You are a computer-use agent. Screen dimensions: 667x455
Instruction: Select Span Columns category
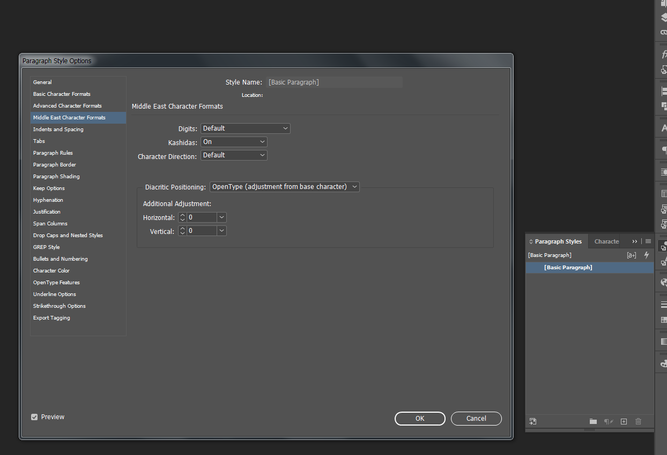click(78, 224)
